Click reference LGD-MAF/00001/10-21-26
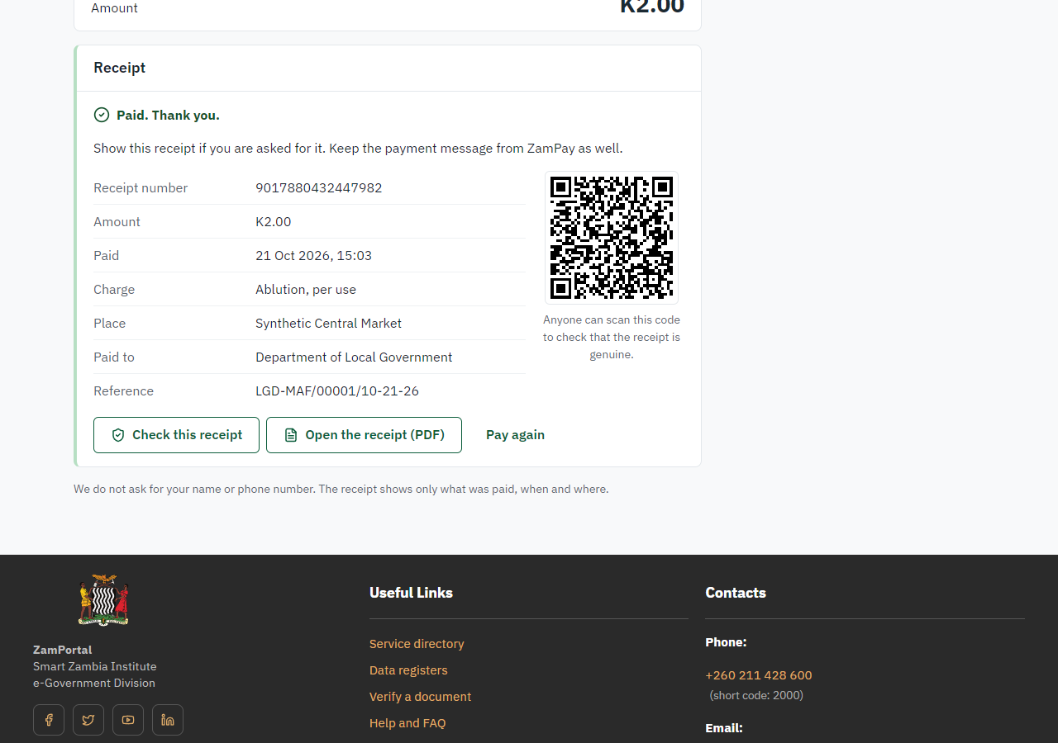The height and width of the screenshot is (743, 1058). [337, 391]
